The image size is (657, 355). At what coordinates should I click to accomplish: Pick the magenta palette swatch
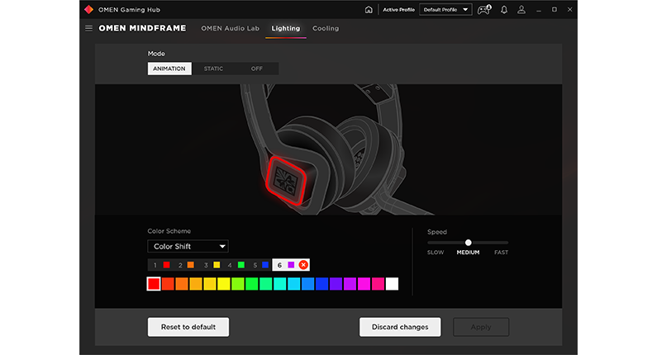point(364,284)
